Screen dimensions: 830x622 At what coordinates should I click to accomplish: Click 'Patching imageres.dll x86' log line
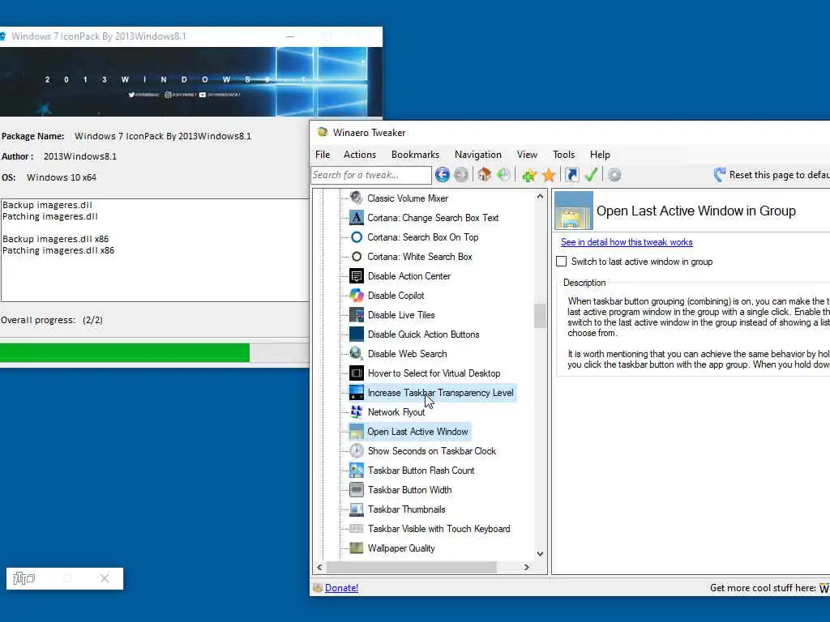(58, 250)
